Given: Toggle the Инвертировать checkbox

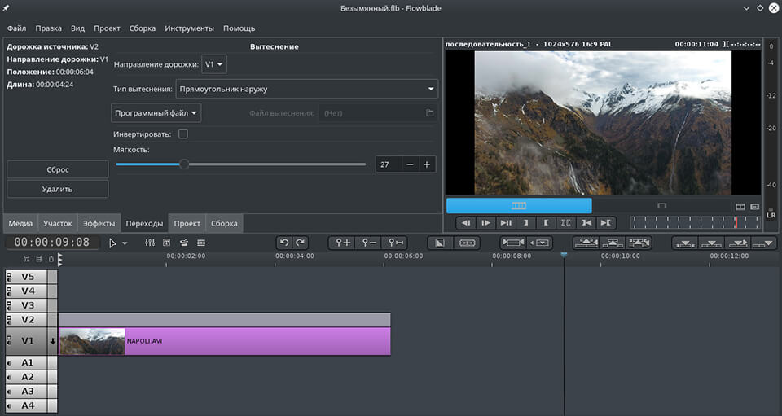Looking at the screenshot, I should coord(183,134).
